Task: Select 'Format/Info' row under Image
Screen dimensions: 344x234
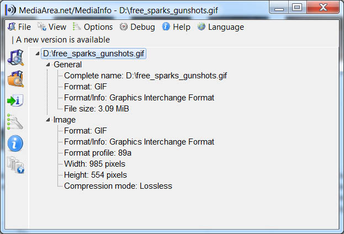Action: coord(139,142)
